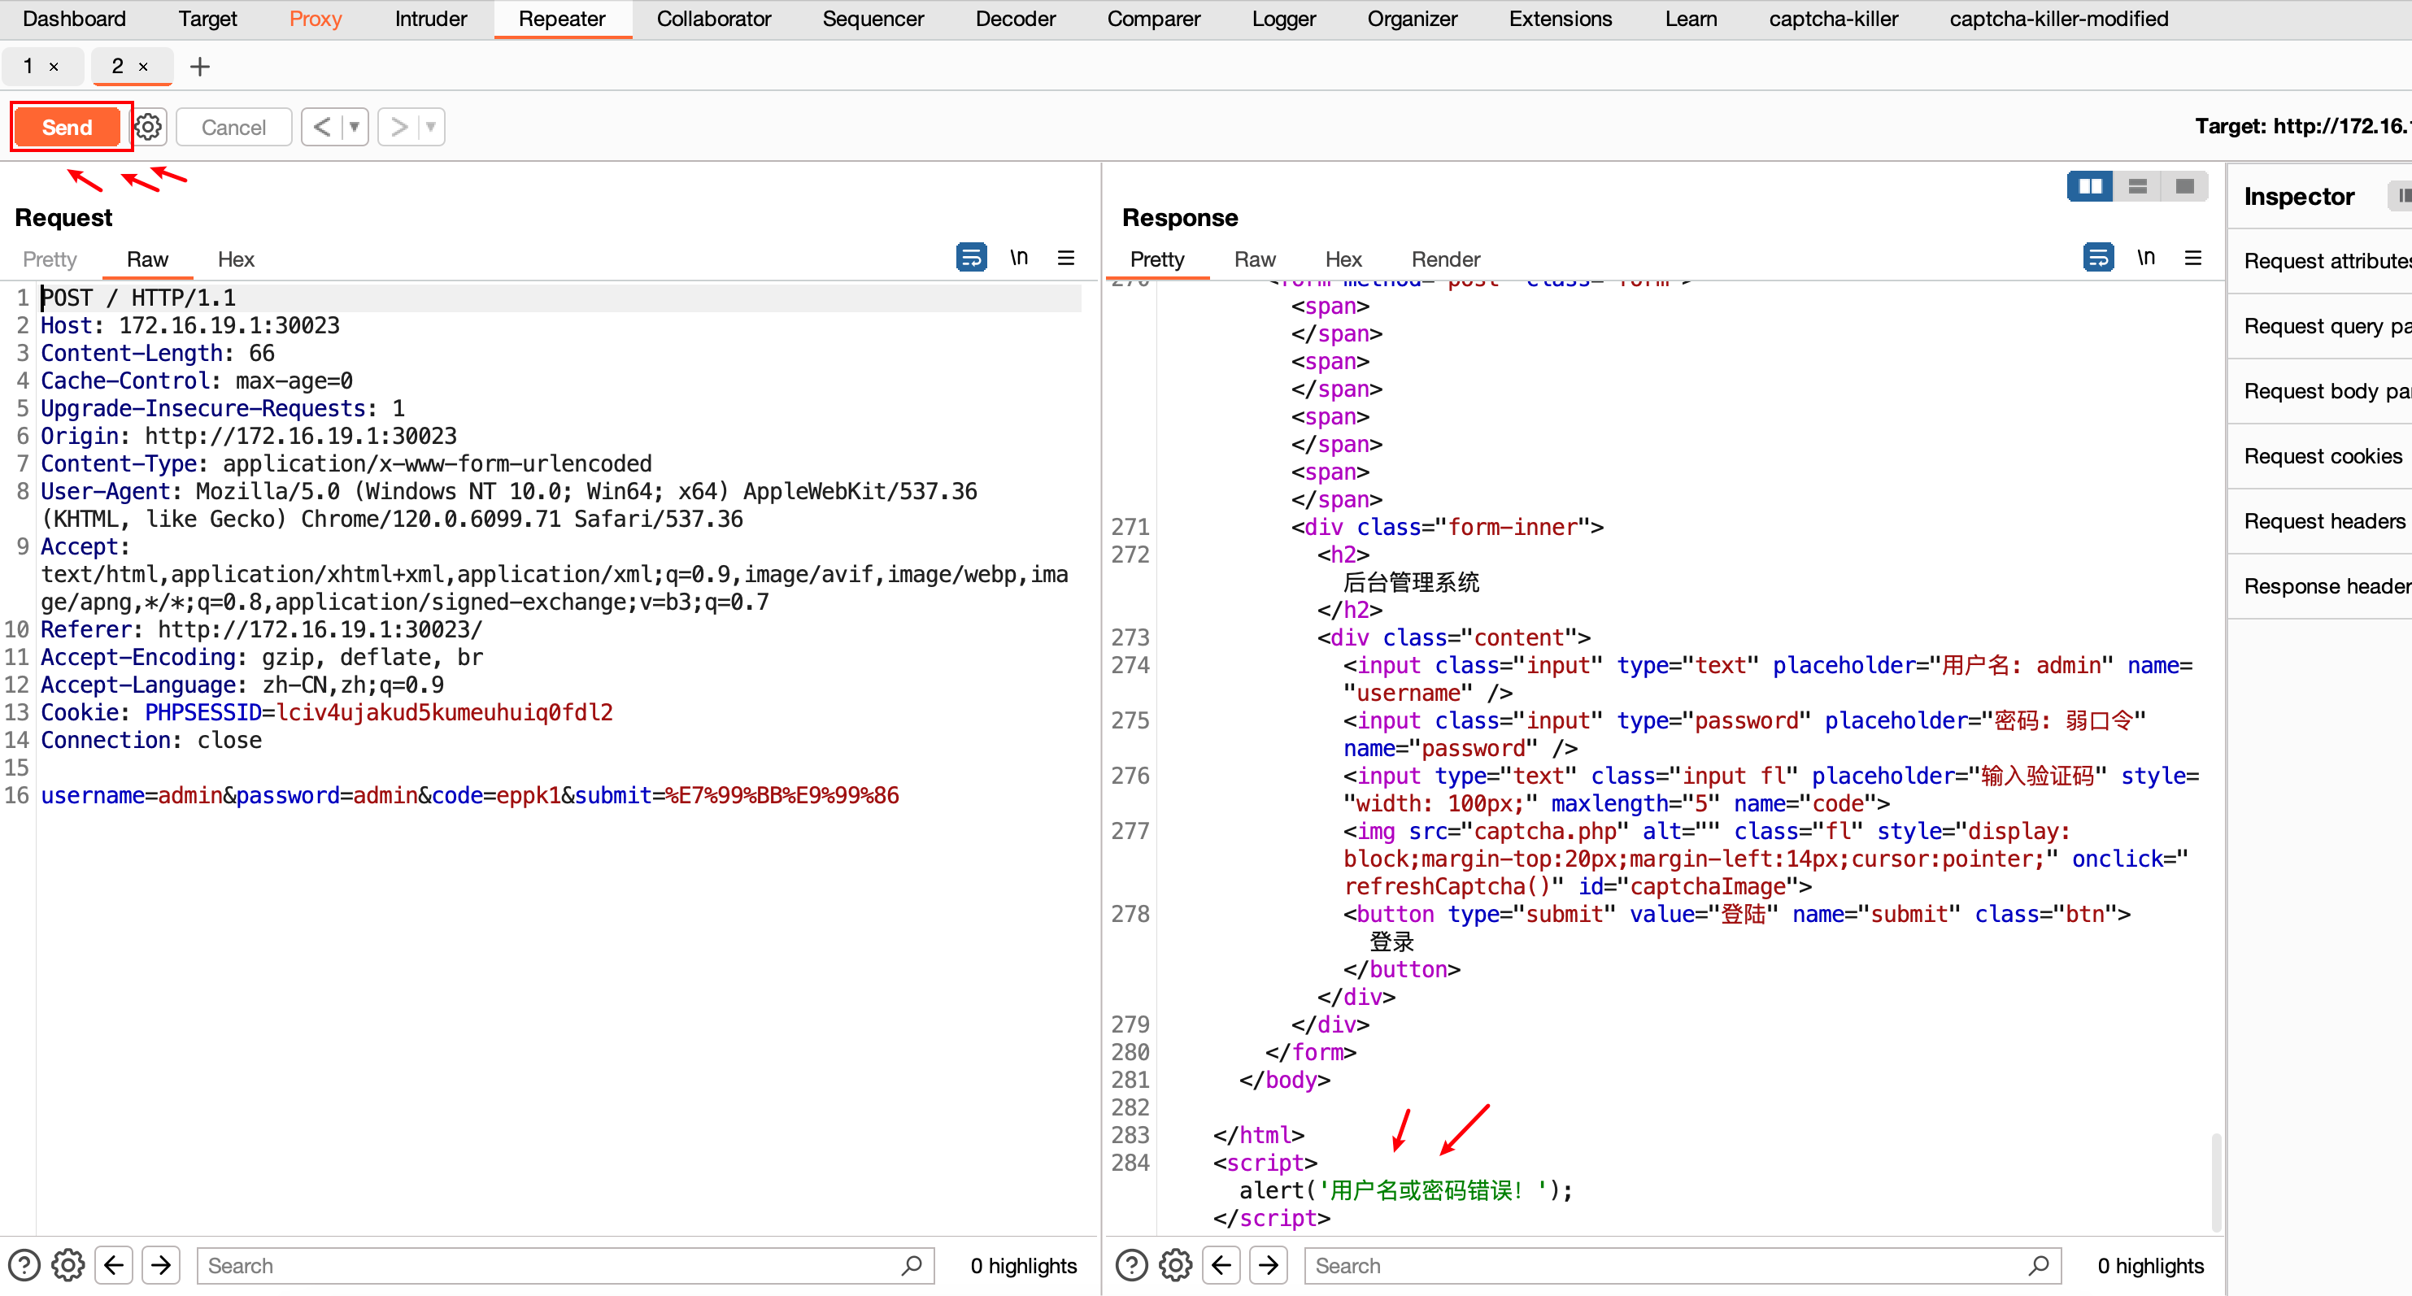The image size is (2412, 1296).
Task: Select the top/bottom layout icon
Action: click(2138, 186)
